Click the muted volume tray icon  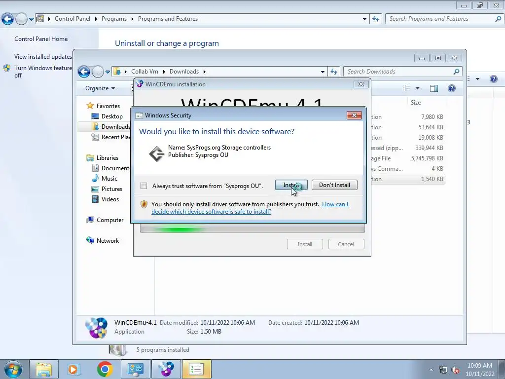tap(455, 370)
